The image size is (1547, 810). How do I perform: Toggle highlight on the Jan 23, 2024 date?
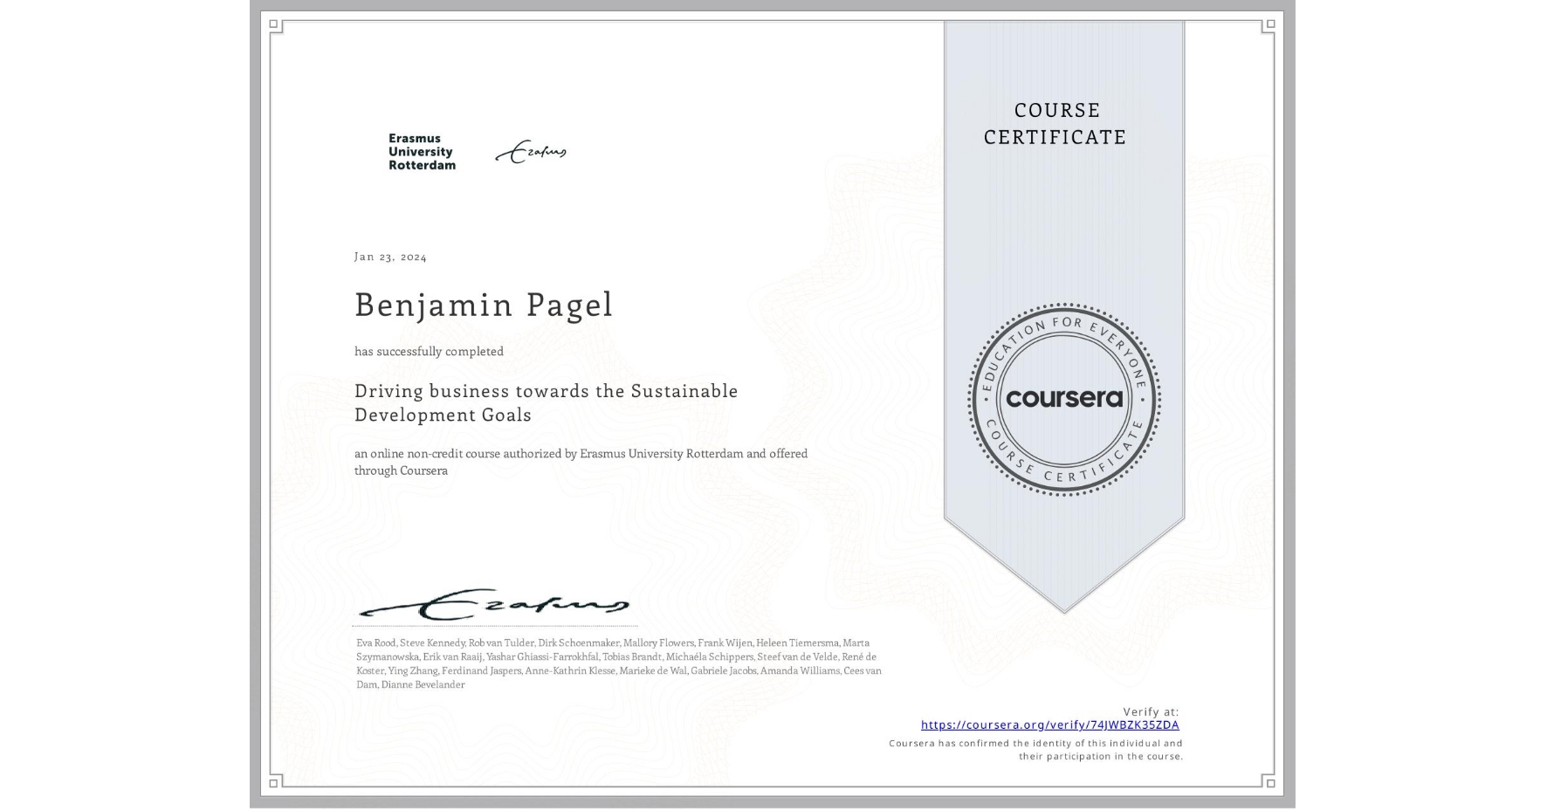pos(390,256)
